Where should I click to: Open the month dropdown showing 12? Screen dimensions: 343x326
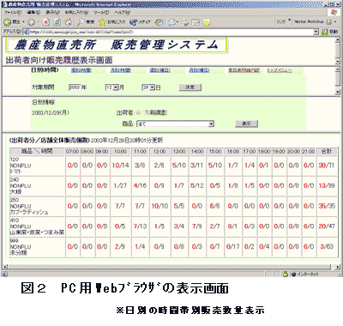click(x=116, y=88)
